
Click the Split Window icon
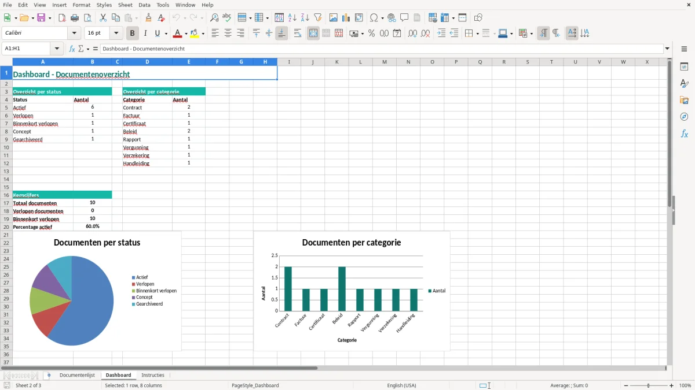coord(463,18)
